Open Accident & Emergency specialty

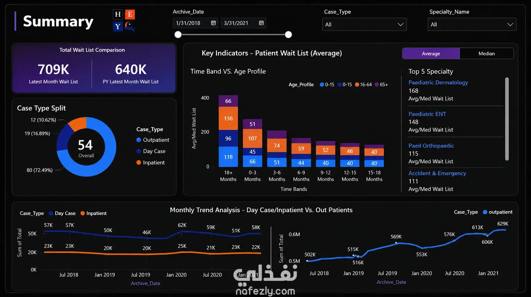point(437,173)
